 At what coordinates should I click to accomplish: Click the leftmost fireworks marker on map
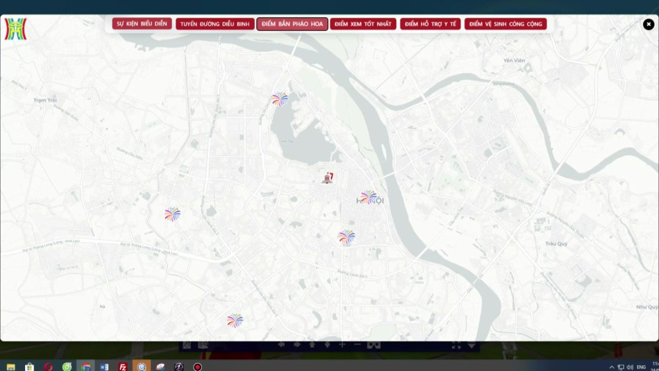[x=172, y=214]
